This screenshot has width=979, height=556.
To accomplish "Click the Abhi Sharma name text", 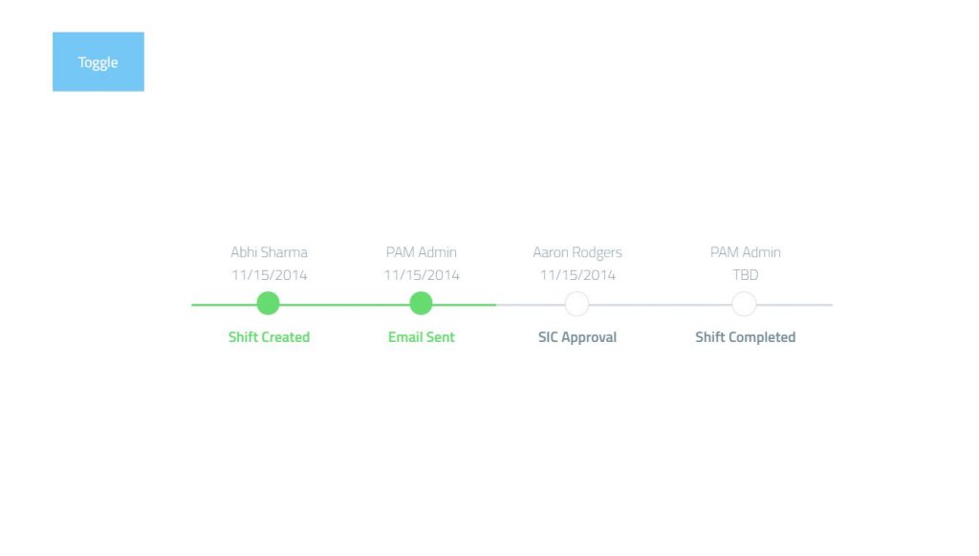I will pyautogui.click(x=269, y=252).
